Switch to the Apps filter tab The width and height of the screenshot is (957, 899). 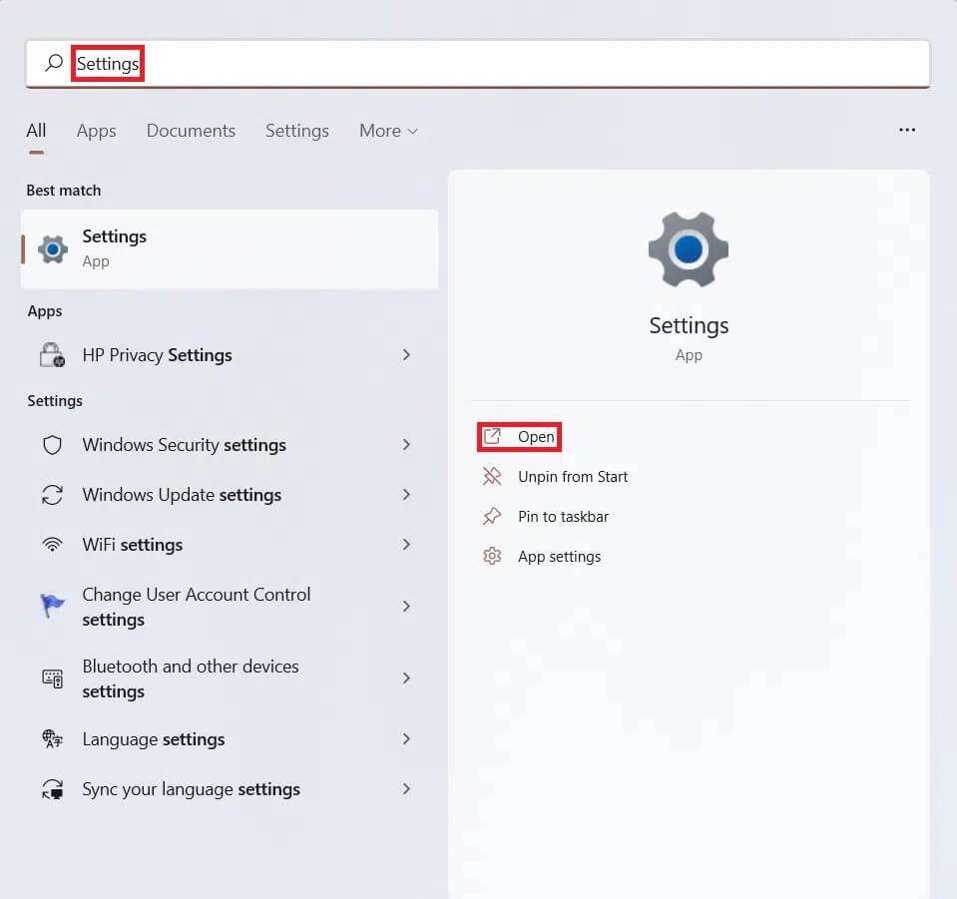click(97, 131)
